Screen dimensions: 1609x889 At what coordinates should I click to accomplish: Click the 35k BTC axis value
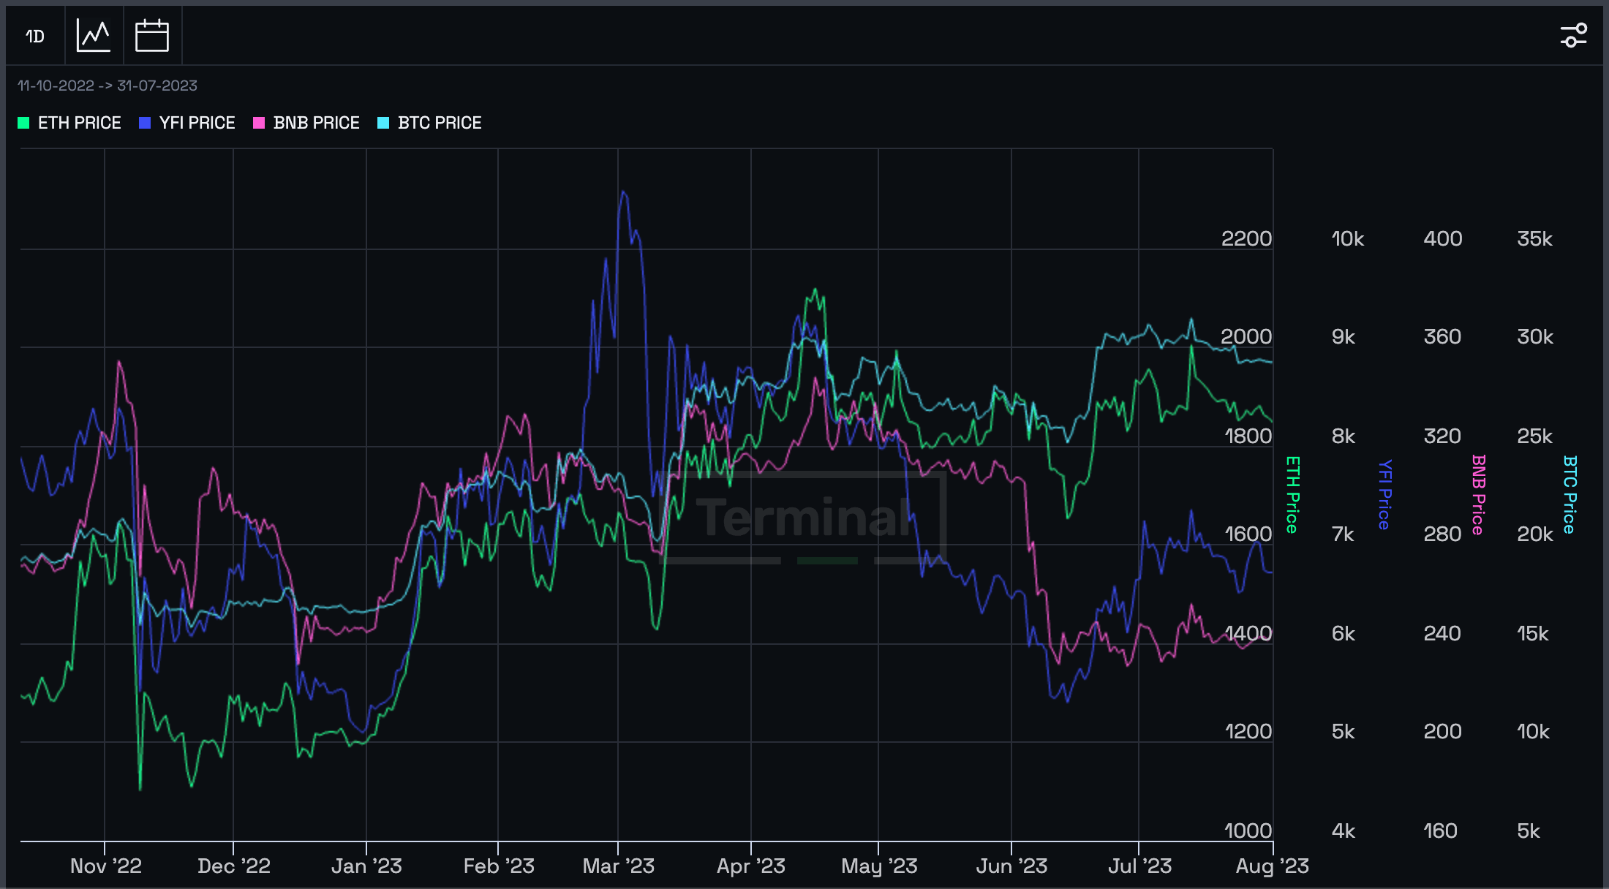[x=1535, y=239]
